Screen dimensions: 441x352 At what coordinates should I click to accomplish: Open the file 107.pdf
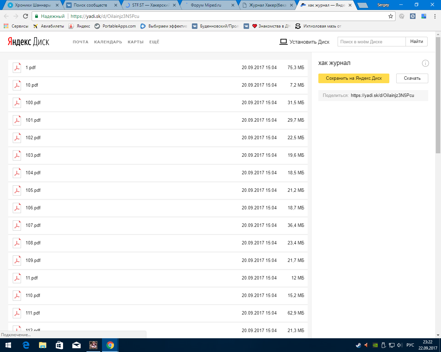click(33, 225)
